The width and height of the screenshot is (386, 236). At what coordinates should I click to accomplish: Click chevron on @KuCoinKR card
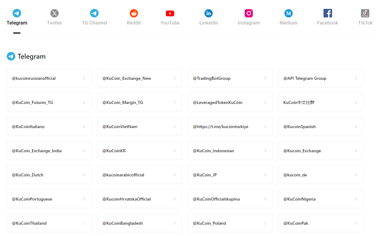coord(175,151)
